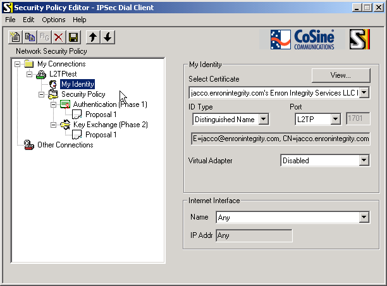
Task: Click the red X Delete toolbar icon
Action: coord(59,37)
